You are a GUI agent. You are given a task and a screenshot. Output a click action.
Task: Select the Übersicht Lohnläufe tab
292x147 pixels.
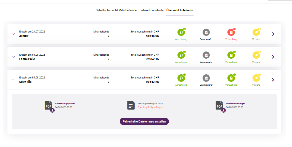point(180,10)
